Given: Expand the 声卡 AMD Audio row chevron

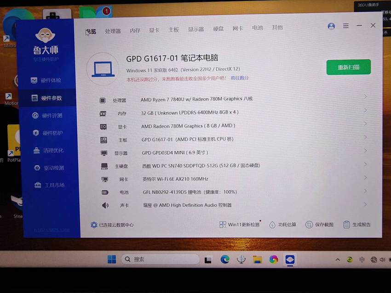Looking at the screenshot, I should pos(365,204).
